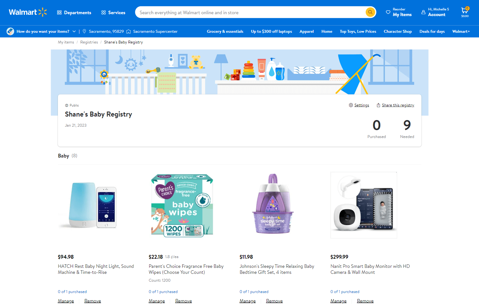The width and height of the screenshot is (479, 305).
Task: Click the Registries breadcrumb link
Action: (x=89, y=42)
